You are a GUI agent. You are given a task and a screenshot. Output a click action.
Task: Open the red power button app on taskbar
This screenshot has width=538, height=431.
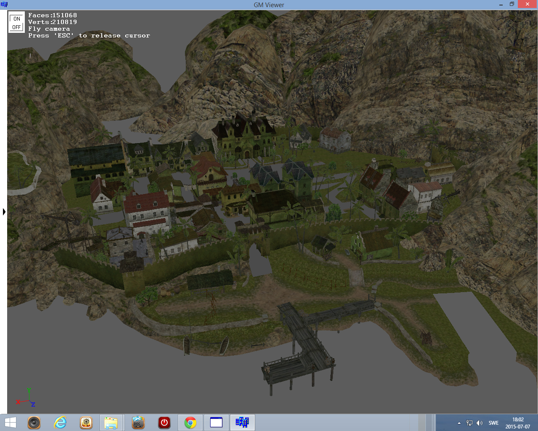pos(164,423)
